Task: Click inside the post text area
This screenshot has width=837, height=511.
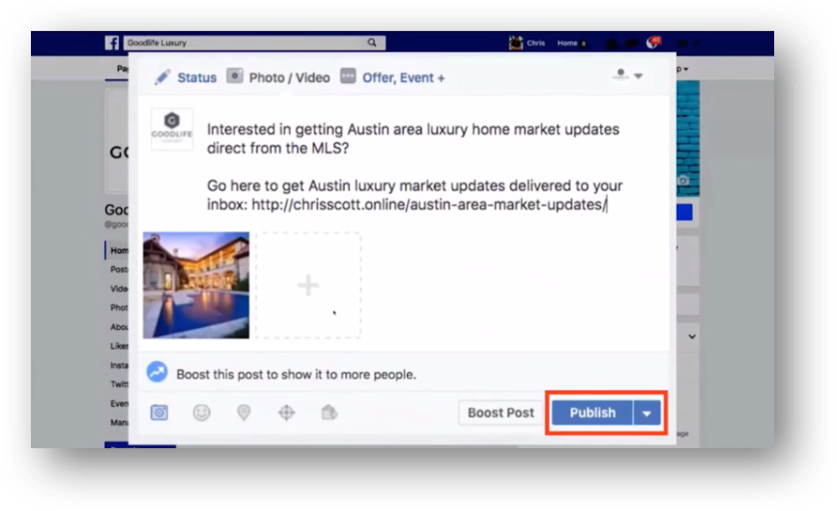Action: click(415, 167)
